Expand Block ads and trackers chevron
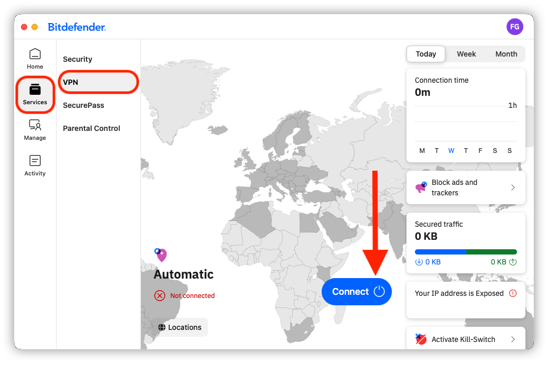 (513, 187)
